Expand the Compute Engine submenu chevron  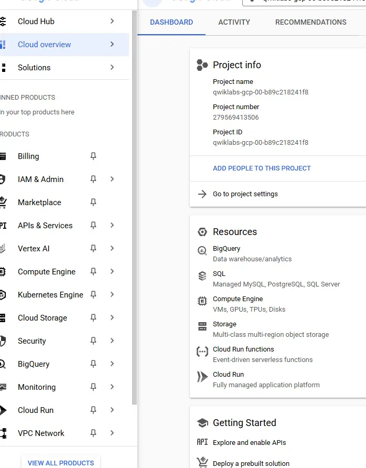click(x=112, y=271)
